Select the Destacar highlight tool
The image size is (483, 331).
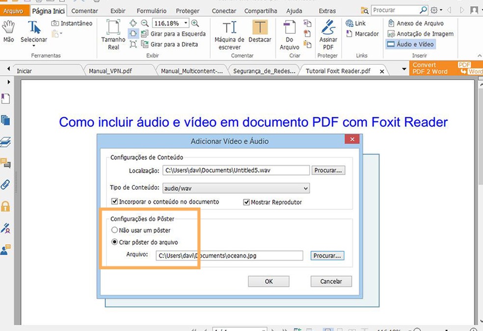[260, 31]
